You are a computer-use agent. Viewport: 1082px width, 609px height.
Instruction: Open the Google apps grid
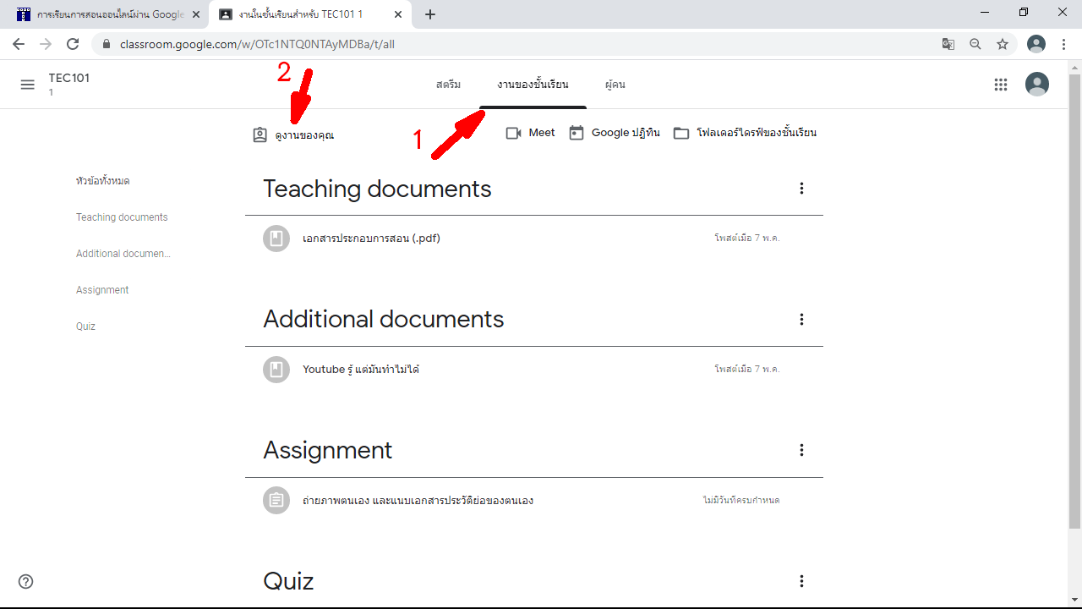[1001, 85]
